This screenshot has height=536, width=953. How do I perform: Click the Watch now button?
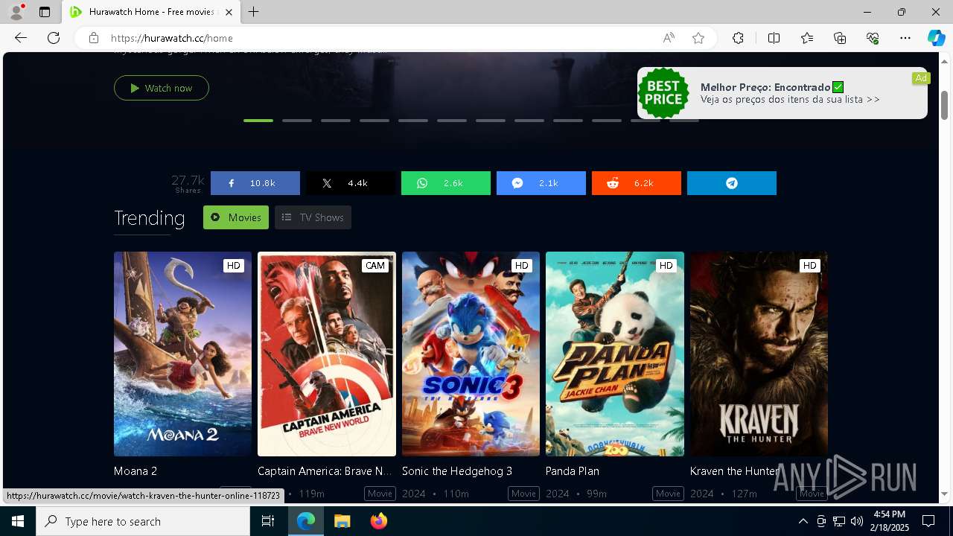[162, 88]
